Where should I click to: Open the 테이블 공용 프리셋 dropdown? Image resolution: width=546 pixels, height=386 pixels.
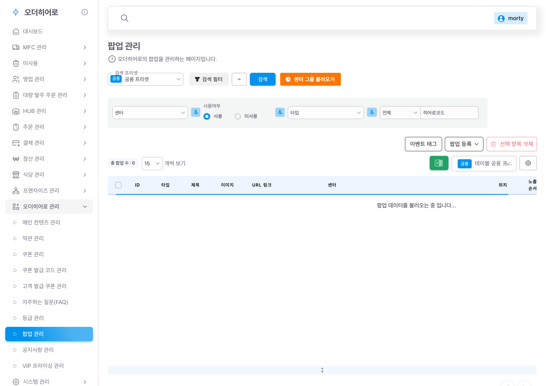(x=484, y=163)
